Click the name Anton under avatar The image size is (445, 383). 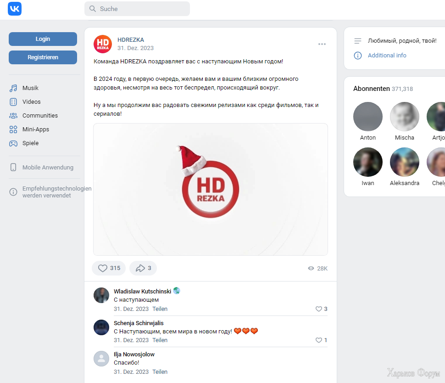368,137
